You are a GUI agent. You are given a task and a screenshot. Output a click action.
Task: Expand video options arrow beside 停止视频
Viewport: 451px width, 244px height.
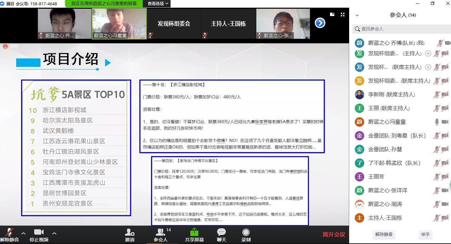(x=54, y=233)
